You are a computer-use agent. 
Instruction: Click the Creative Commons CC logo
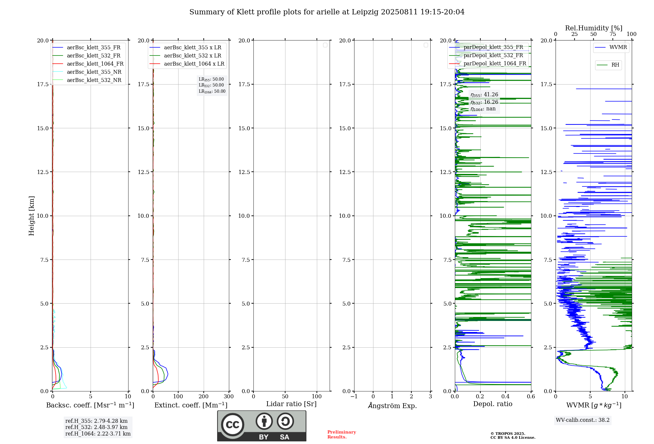(232, 424)
